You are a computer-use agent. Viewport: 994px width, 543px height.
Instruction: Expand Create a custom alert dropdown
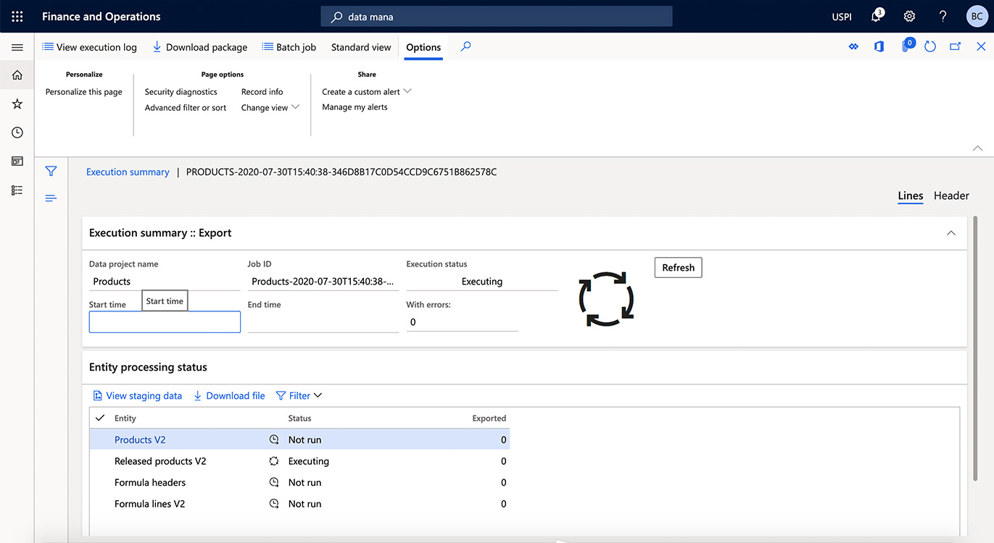click(x=367, y=92)
